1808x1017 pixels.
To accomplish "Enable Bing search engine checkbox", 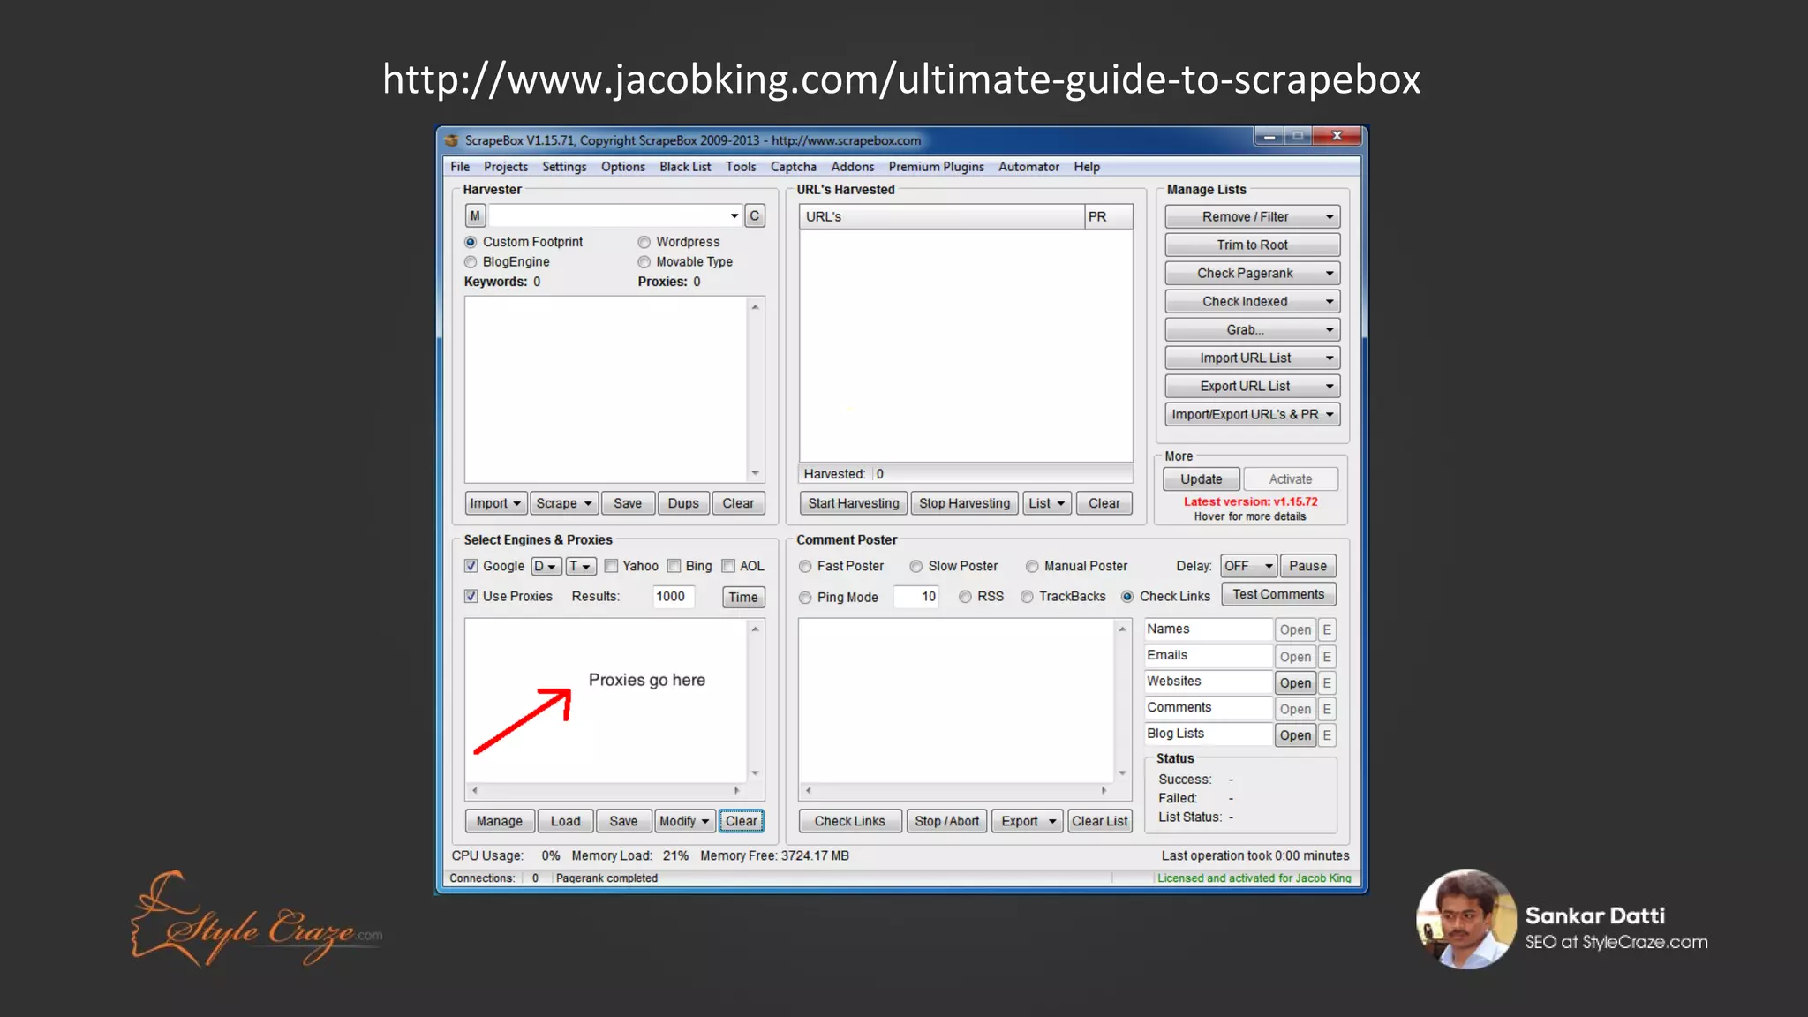I will [674, 566].
